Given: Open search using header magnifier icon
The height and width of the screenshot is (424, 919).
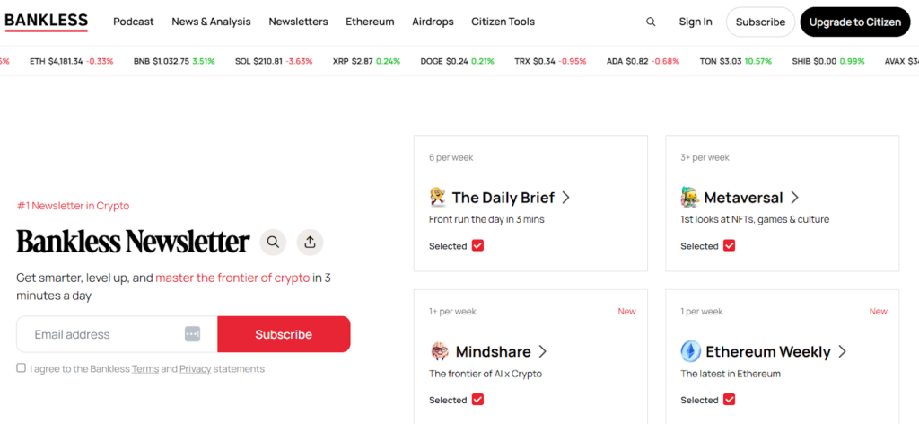Looking at the screenshot, I should pyautogui.click(x=651, y=22).
